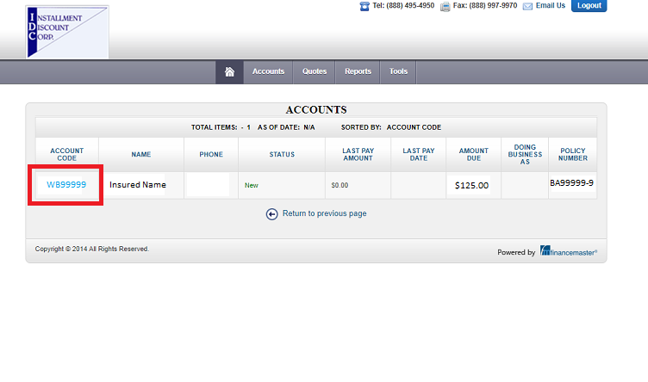Select the $125.00 amount due cell
This screenshot has width=648, height=382.
(x=471, y=186)
